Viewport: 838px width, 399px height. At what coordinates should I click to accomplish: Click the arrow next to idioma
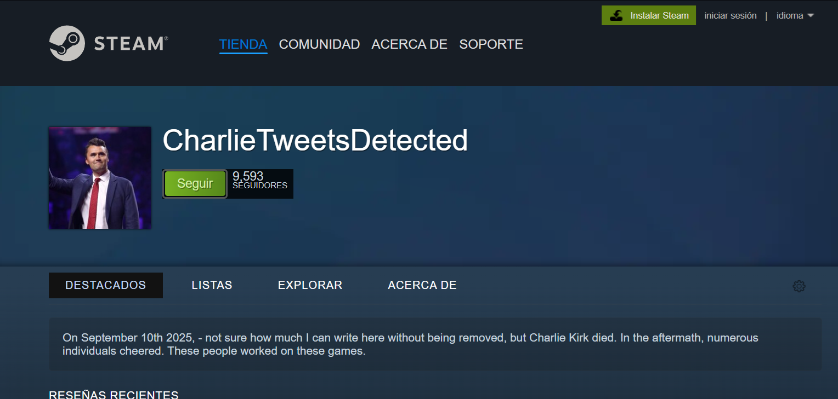click(x=811, y=15)
